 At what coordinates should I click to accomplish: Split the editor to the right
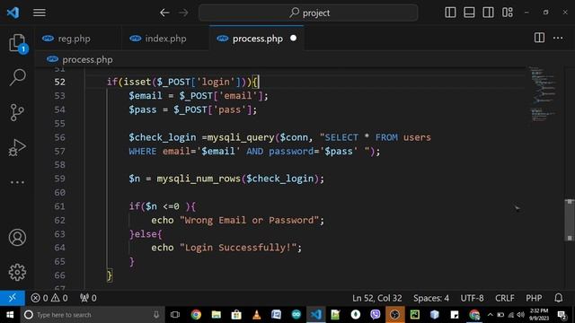[x=539, y=38]
